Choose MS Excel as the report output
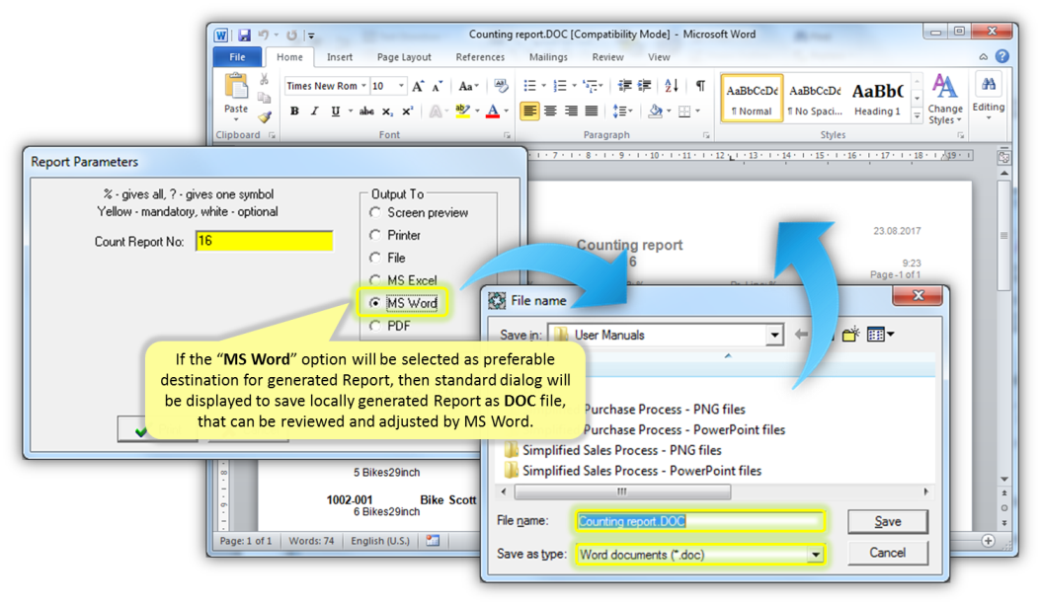The width and height of the screenshot is (1041, 605). [375, 280]
